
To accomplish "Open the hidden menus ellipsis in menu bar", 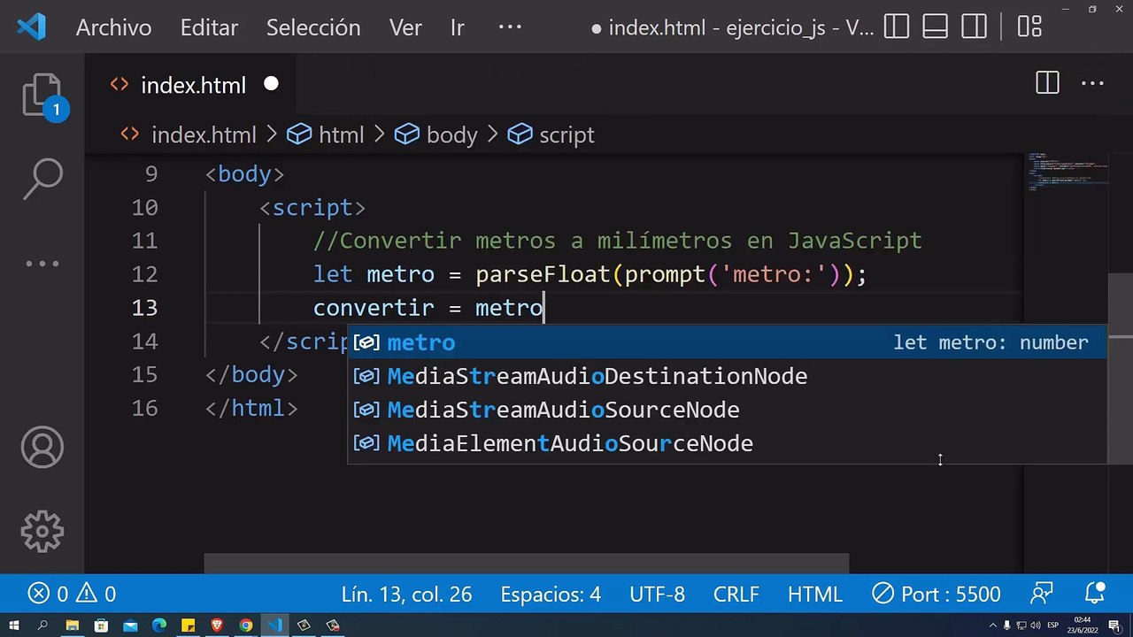I will click(x=510, y=27).
